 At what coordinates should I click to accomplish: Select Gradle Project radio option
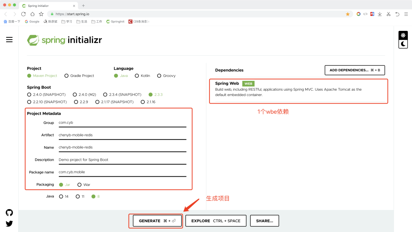(x=79, y=76)
